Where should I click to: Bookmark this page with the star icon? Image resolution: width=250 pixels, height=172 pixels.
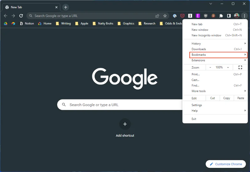pyautogui.click(x=165, y=16)
